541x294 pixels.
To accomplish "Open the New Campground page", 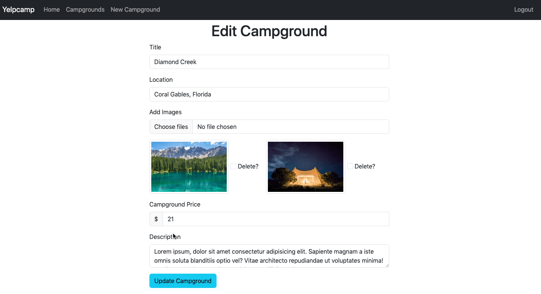I will click(x=135, y=10).
